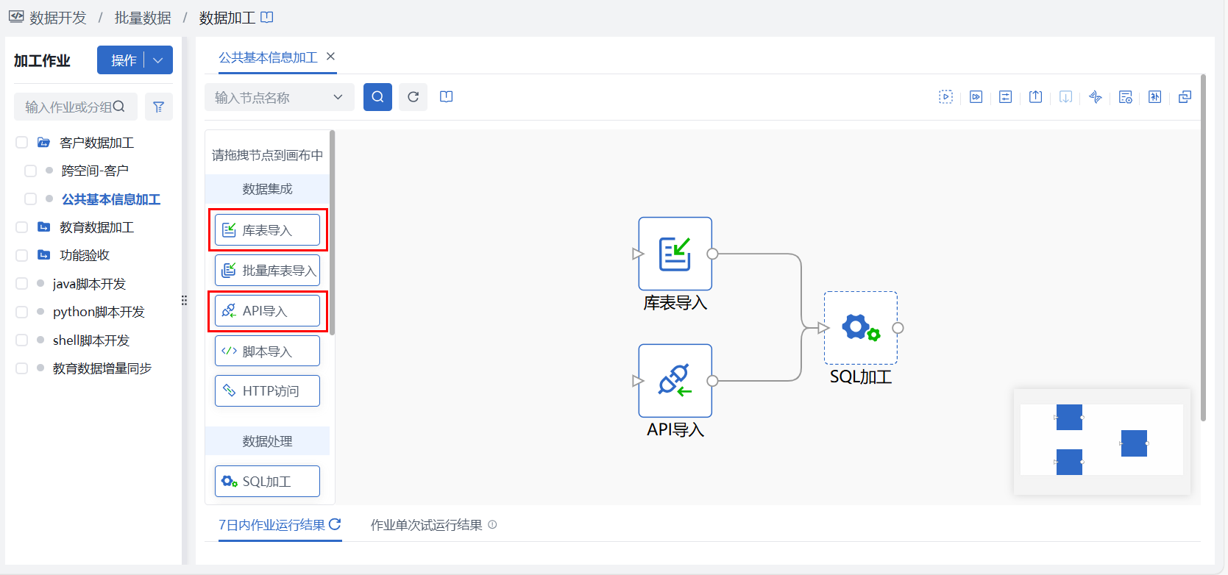Click the blue search magnifier button
This screenshot has height=575, width=1228.
pyautogui.click(x=377, y=97)
